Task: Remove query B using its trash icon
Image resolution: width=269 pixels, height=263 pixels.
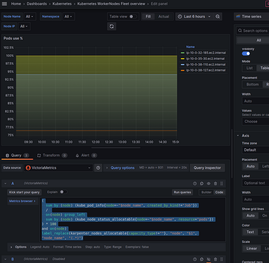Action: click(x=215, y=259)
